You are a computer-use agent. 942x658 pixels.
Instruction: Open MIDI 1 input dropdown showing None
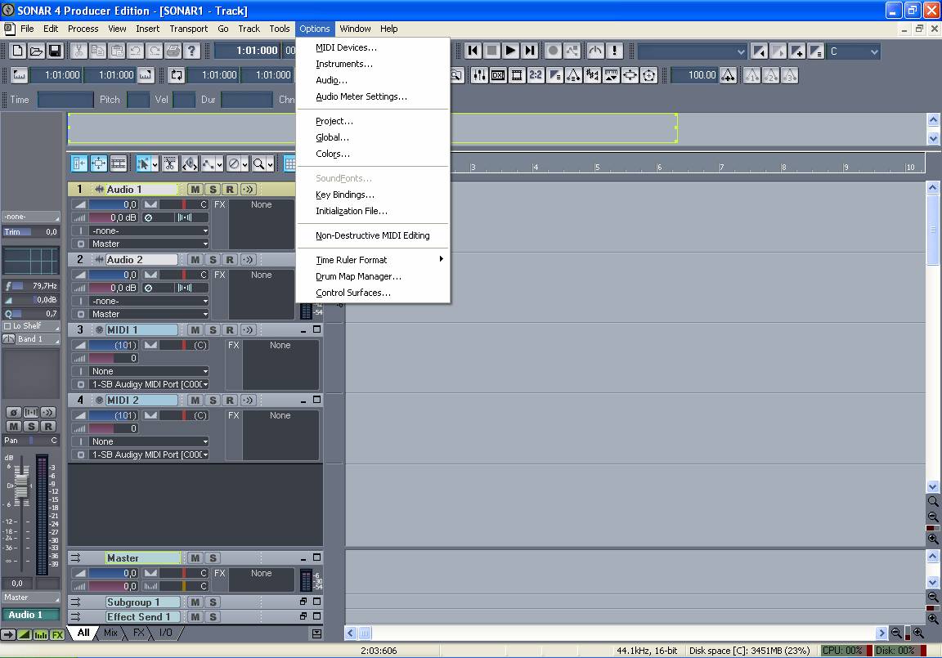pyautogui.click(x=149, y=372)
